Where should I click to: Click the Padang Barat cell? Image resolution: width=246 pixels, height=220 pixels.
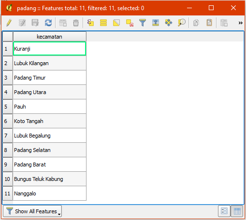(49, 165)
